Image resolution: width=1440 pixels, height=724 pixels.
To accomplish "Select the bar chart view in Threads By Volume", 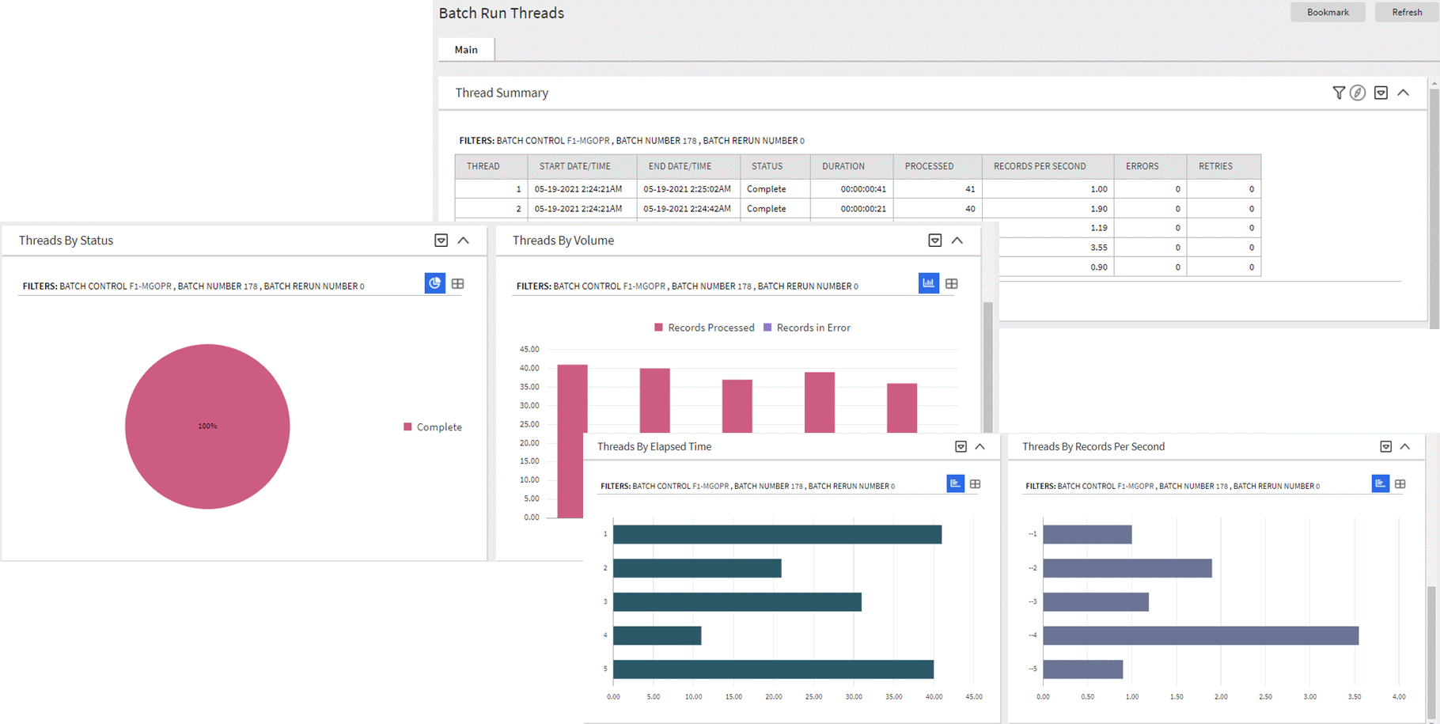I will 928,282.
